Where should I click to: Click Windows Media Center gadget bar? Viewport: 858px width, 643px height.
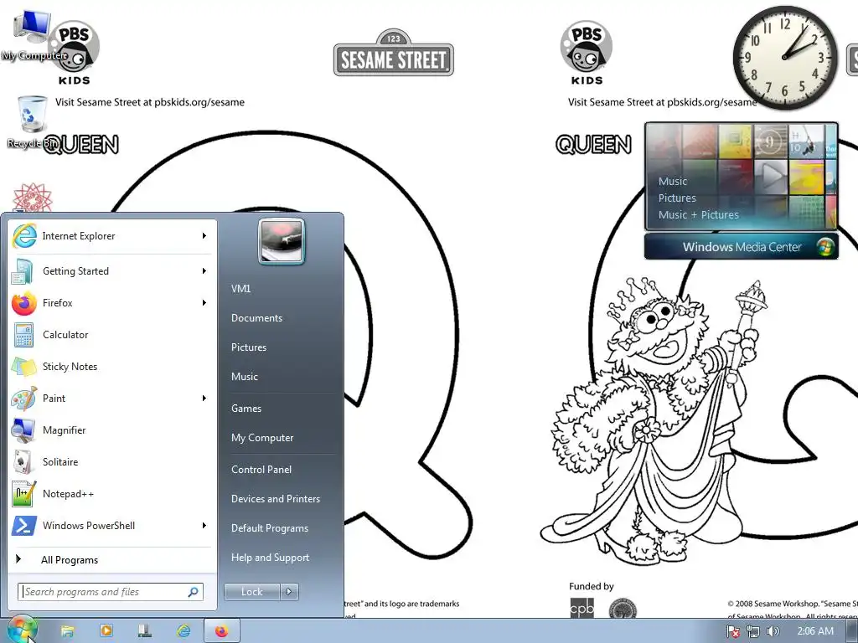point(741,247)
